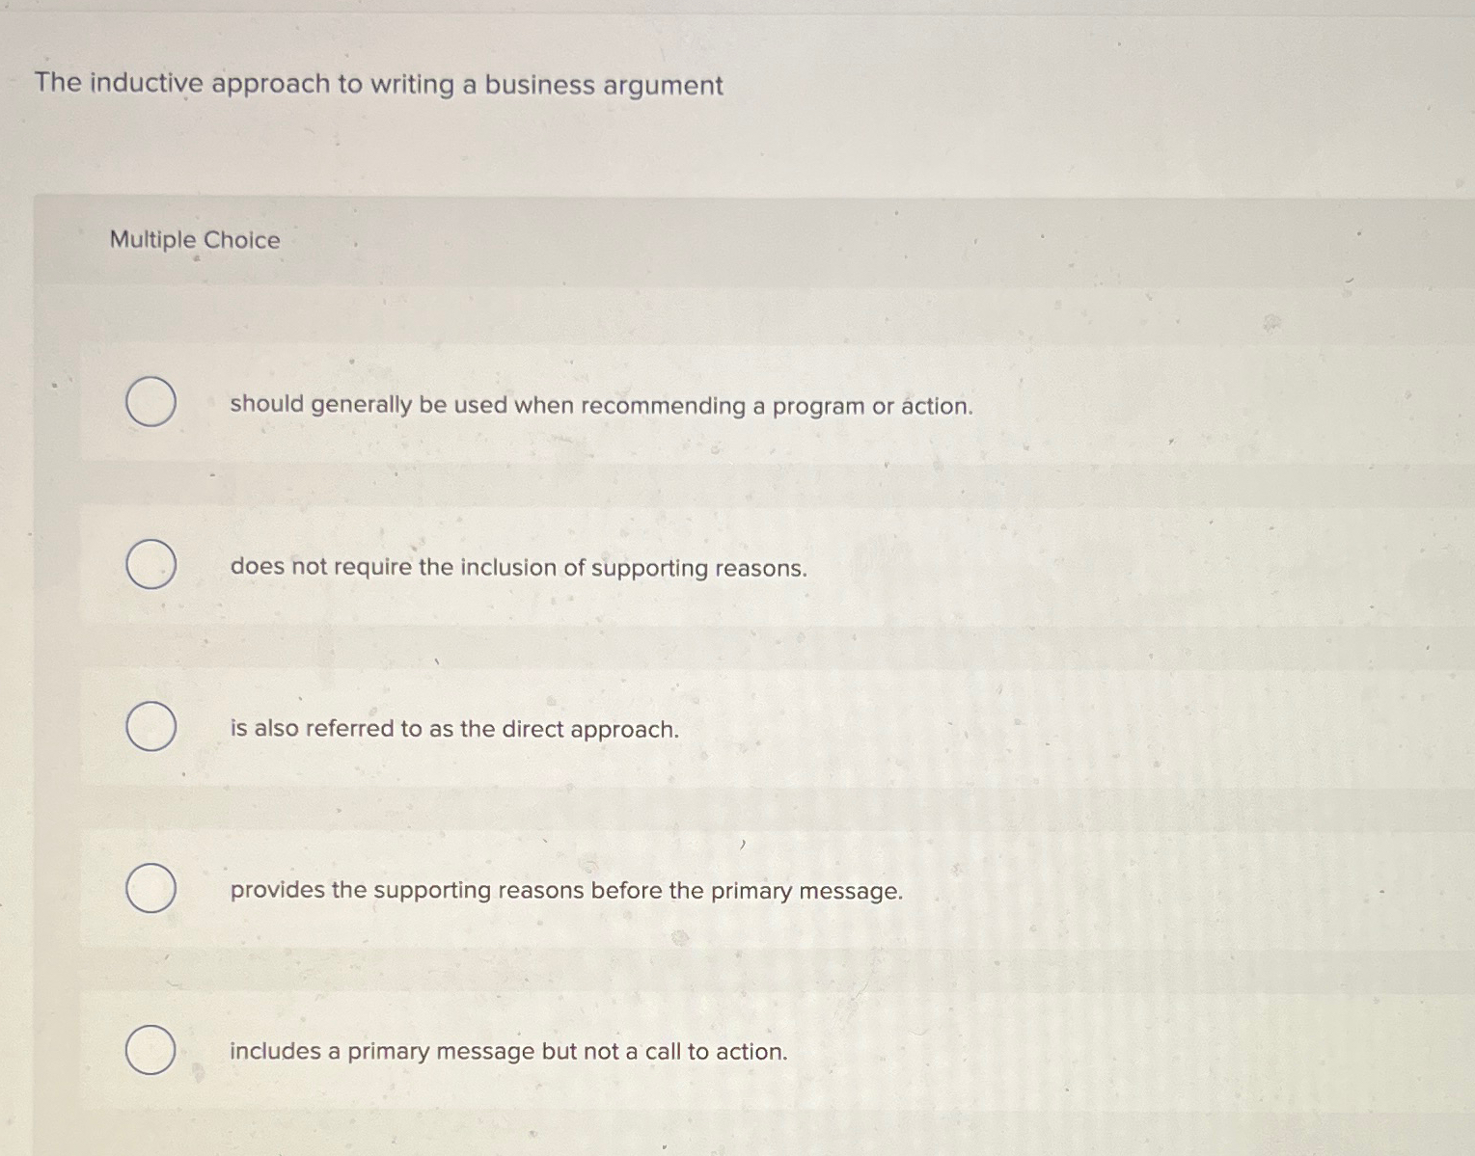Click the 'Multiple Choice' label
The height and width of the screenshot is (1156, 1475).
pyautogui.click(x=193, y=240)
